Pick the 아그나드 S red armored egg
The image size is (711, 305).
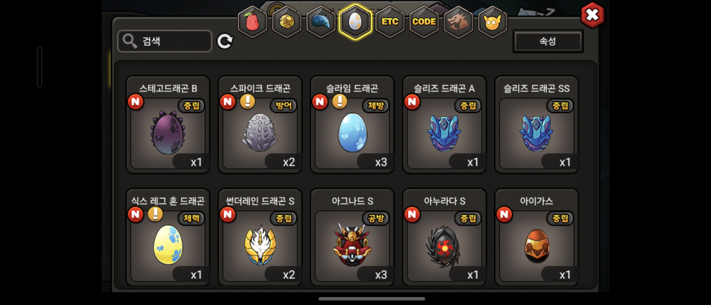[x=352, y=237]
